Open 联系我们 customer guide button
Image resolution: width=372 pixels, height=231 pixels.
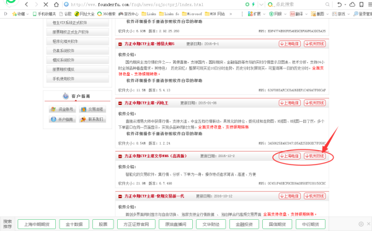[92, 119]
